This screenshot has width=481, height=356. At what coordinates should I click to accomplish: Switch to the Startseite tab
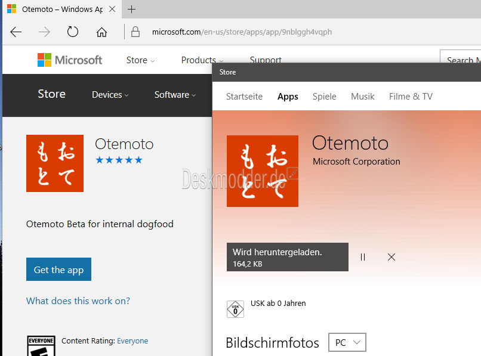click(244, 97)
